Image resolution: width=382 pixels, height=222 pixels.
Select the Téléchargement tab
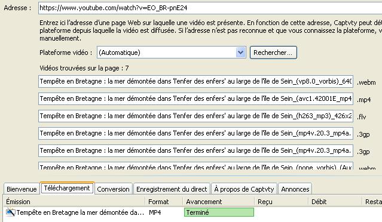[67, 188]
